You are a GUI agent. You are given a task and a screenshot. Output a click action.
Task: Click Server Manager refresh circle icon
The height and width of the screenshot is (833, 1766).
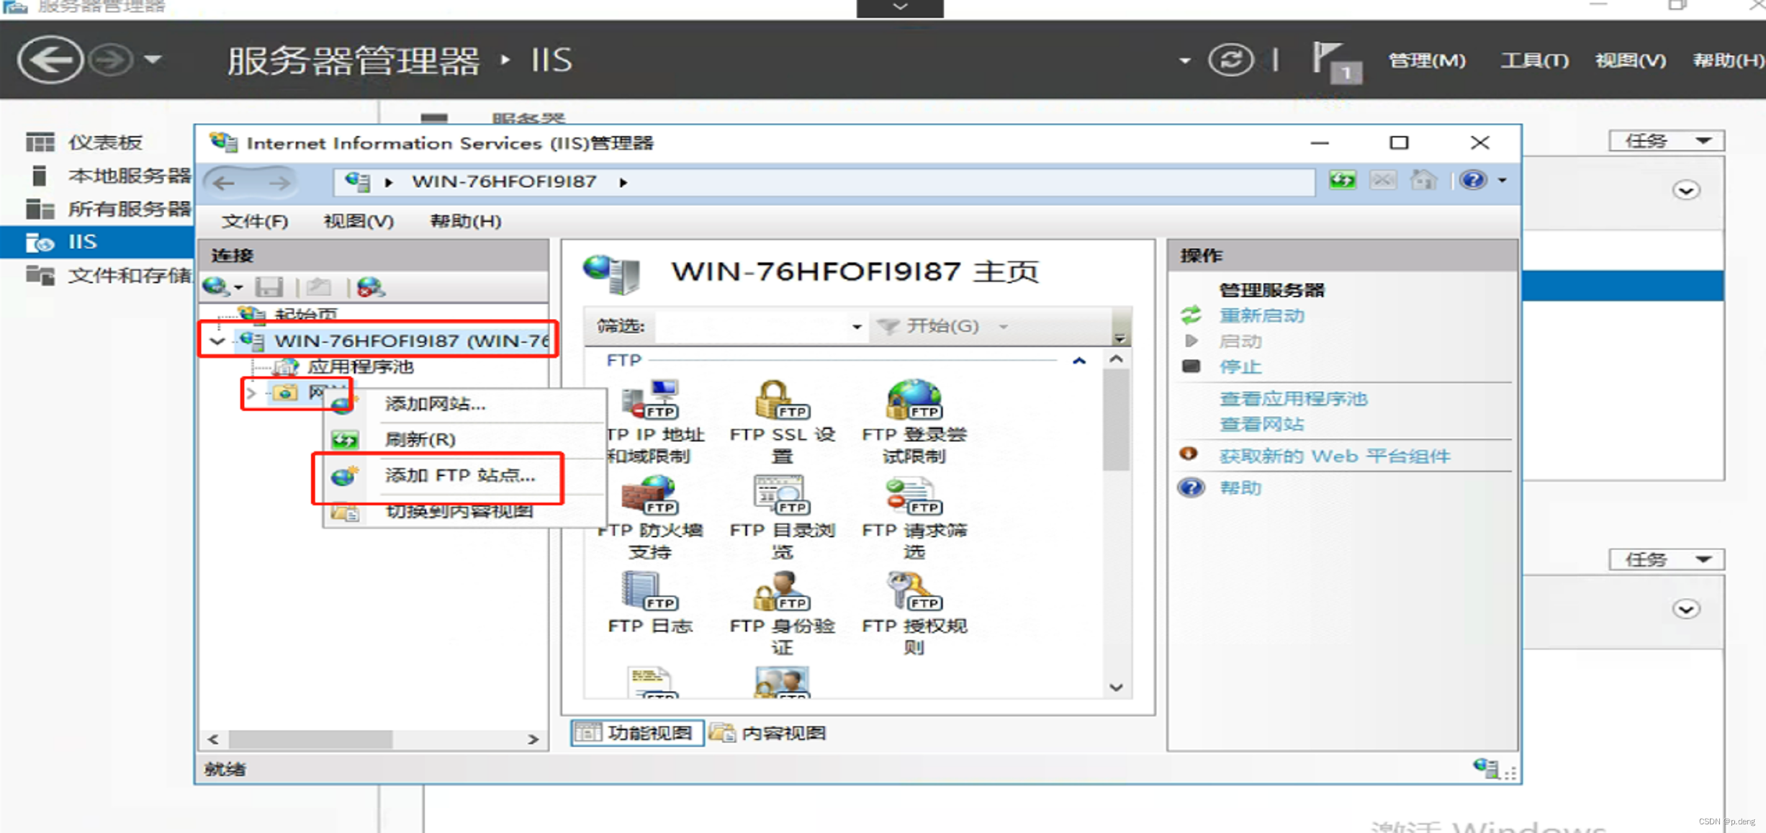pos(1231,60)
